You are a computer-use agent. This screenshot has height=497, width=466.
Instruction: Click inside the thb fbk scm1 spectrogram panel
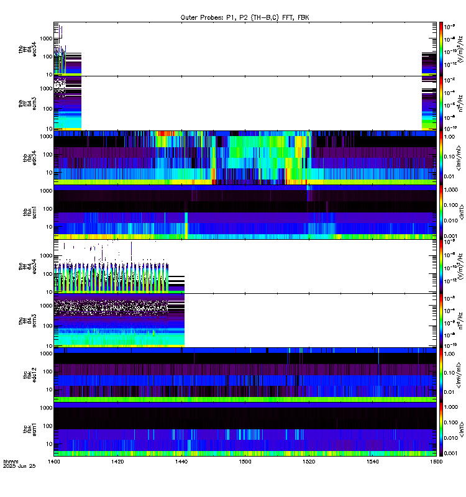coord(245,212)
